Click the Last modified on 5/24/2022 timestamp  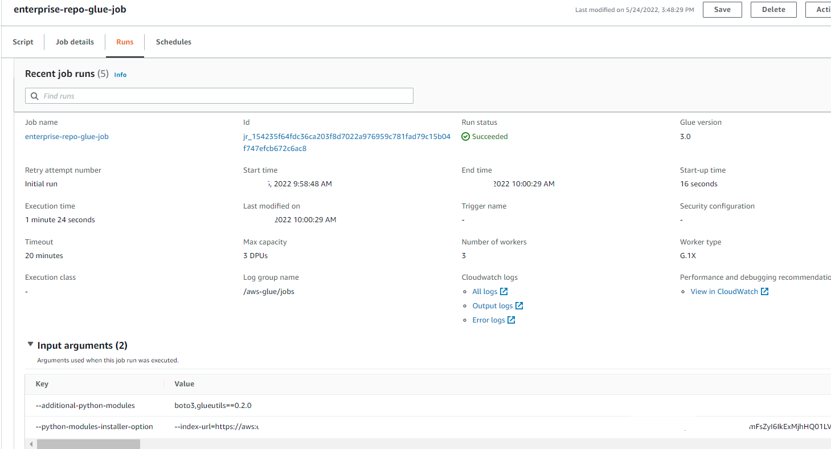pos(634,10)
